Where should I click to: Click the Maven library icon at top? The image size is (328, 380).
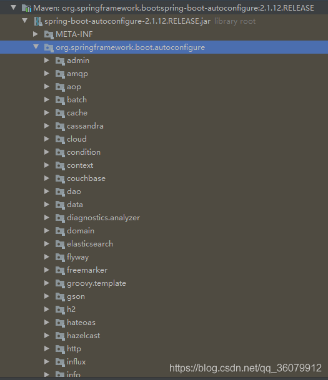(x=26, y=8)
